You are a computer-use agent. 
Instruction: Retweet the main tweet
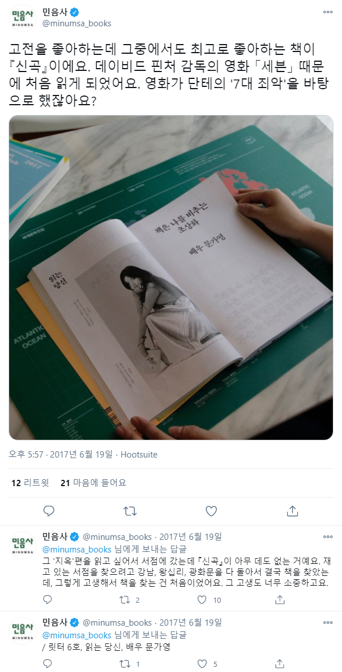130,511
